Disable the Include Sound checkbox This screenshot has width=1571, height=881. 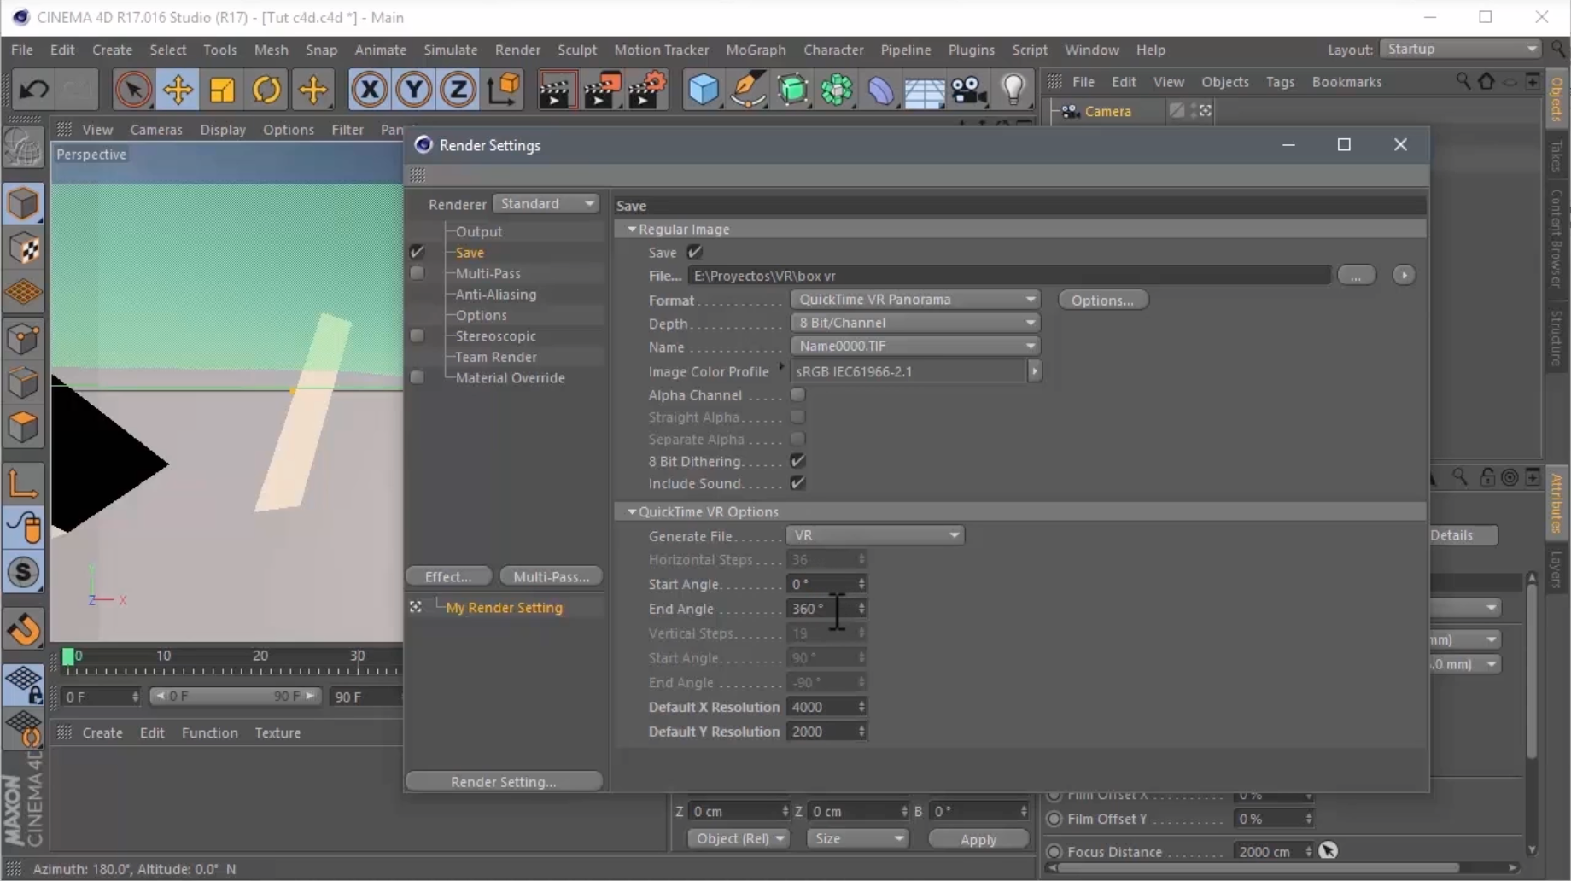797,483
